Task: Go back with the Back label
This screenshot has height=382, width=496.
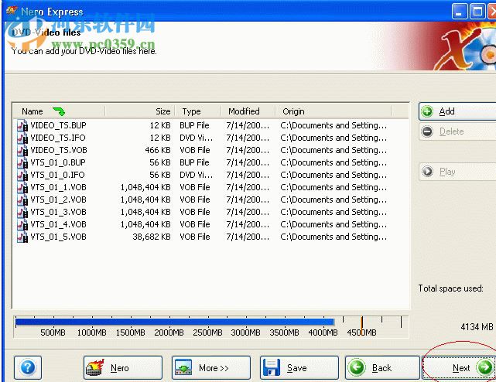Action: [x=381, y=368]
